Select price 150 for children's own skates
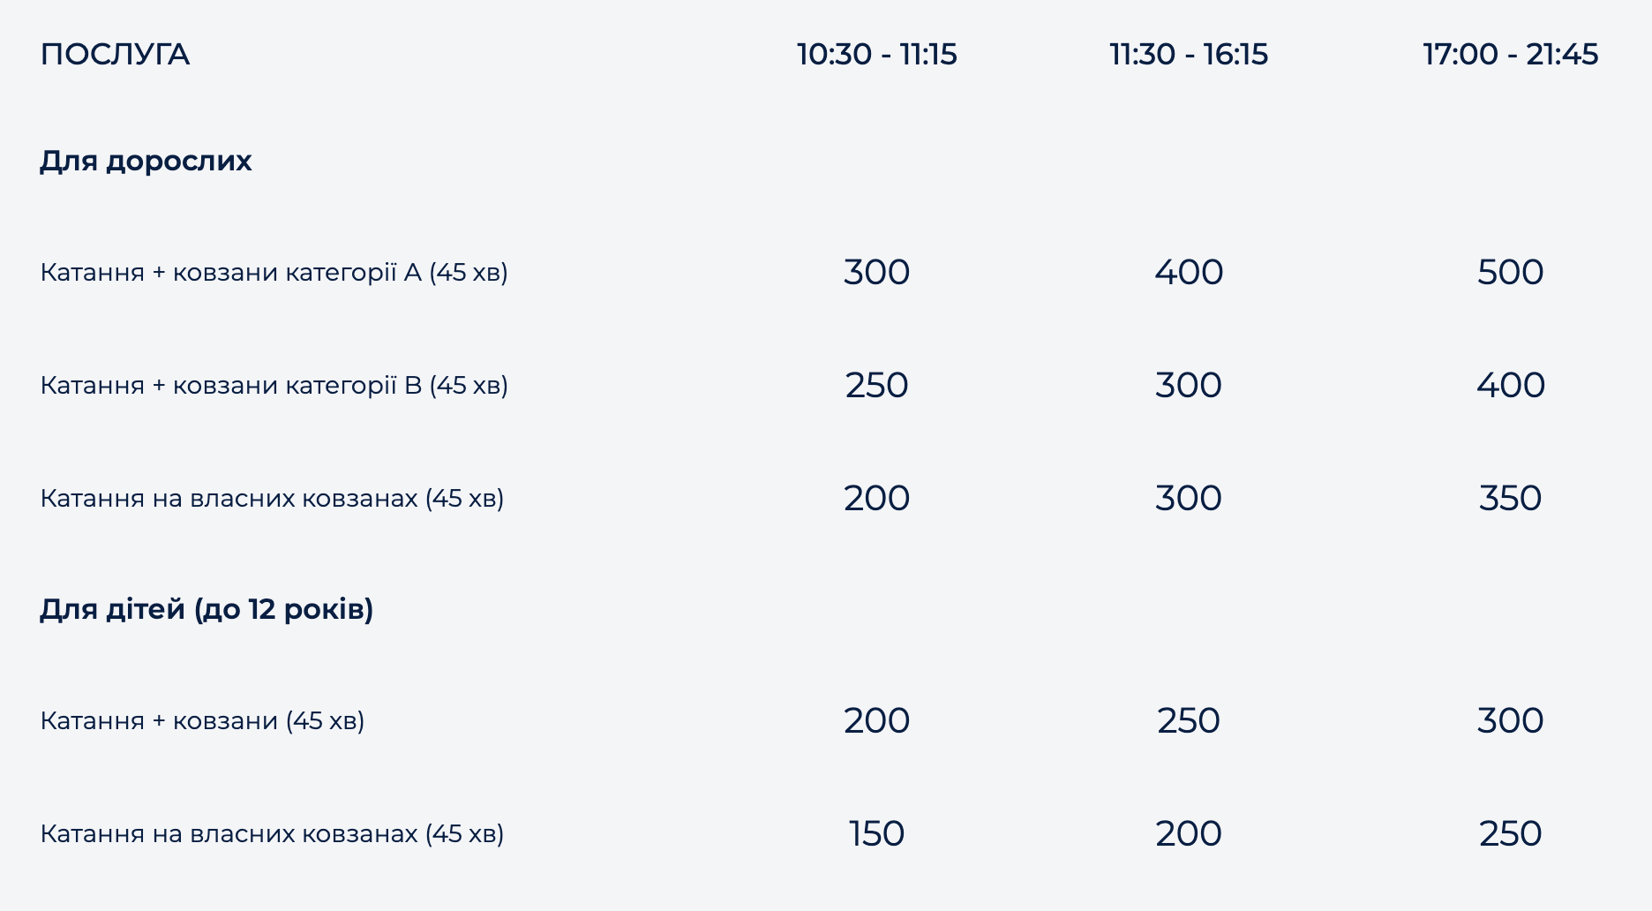The image size is (1652, 911). tap(876, 833)
